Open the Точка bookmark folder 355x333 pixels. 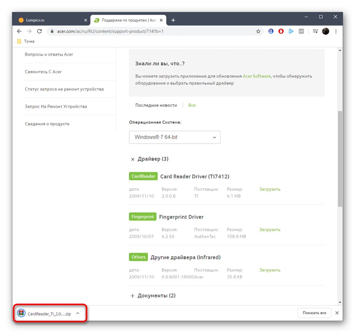tap(26, 41)
